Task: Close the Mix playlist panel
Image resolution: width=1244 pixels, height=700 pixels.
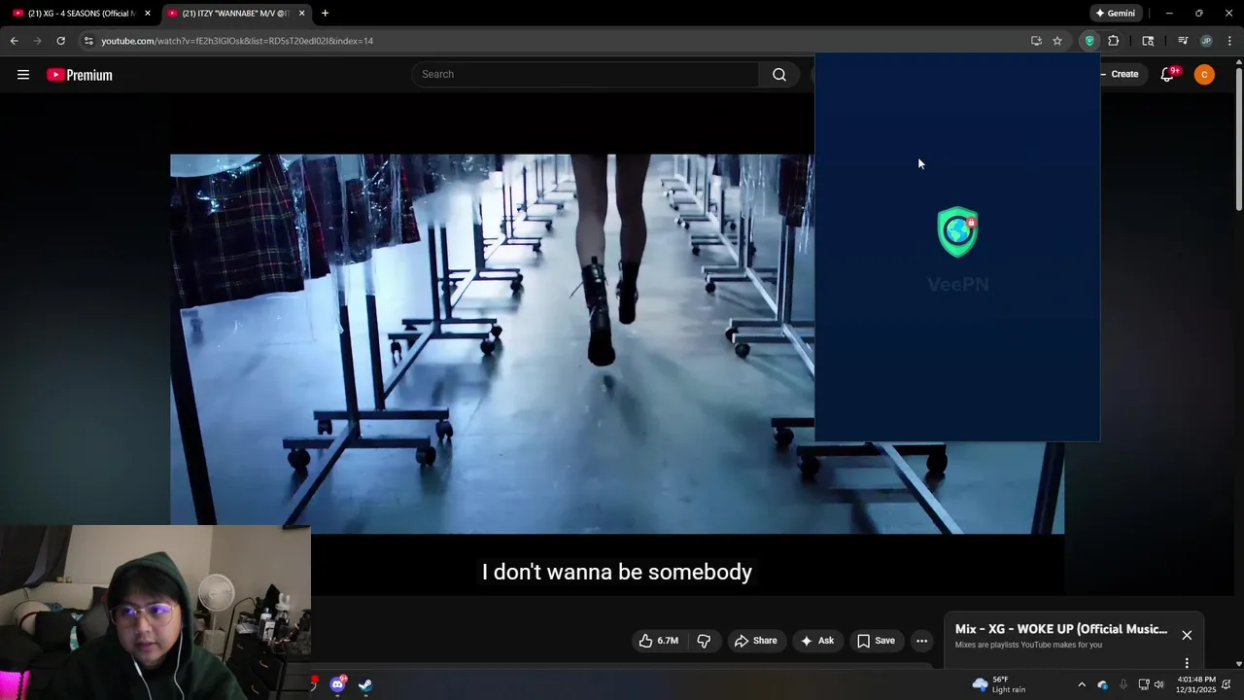Action: coord(1187,635)
